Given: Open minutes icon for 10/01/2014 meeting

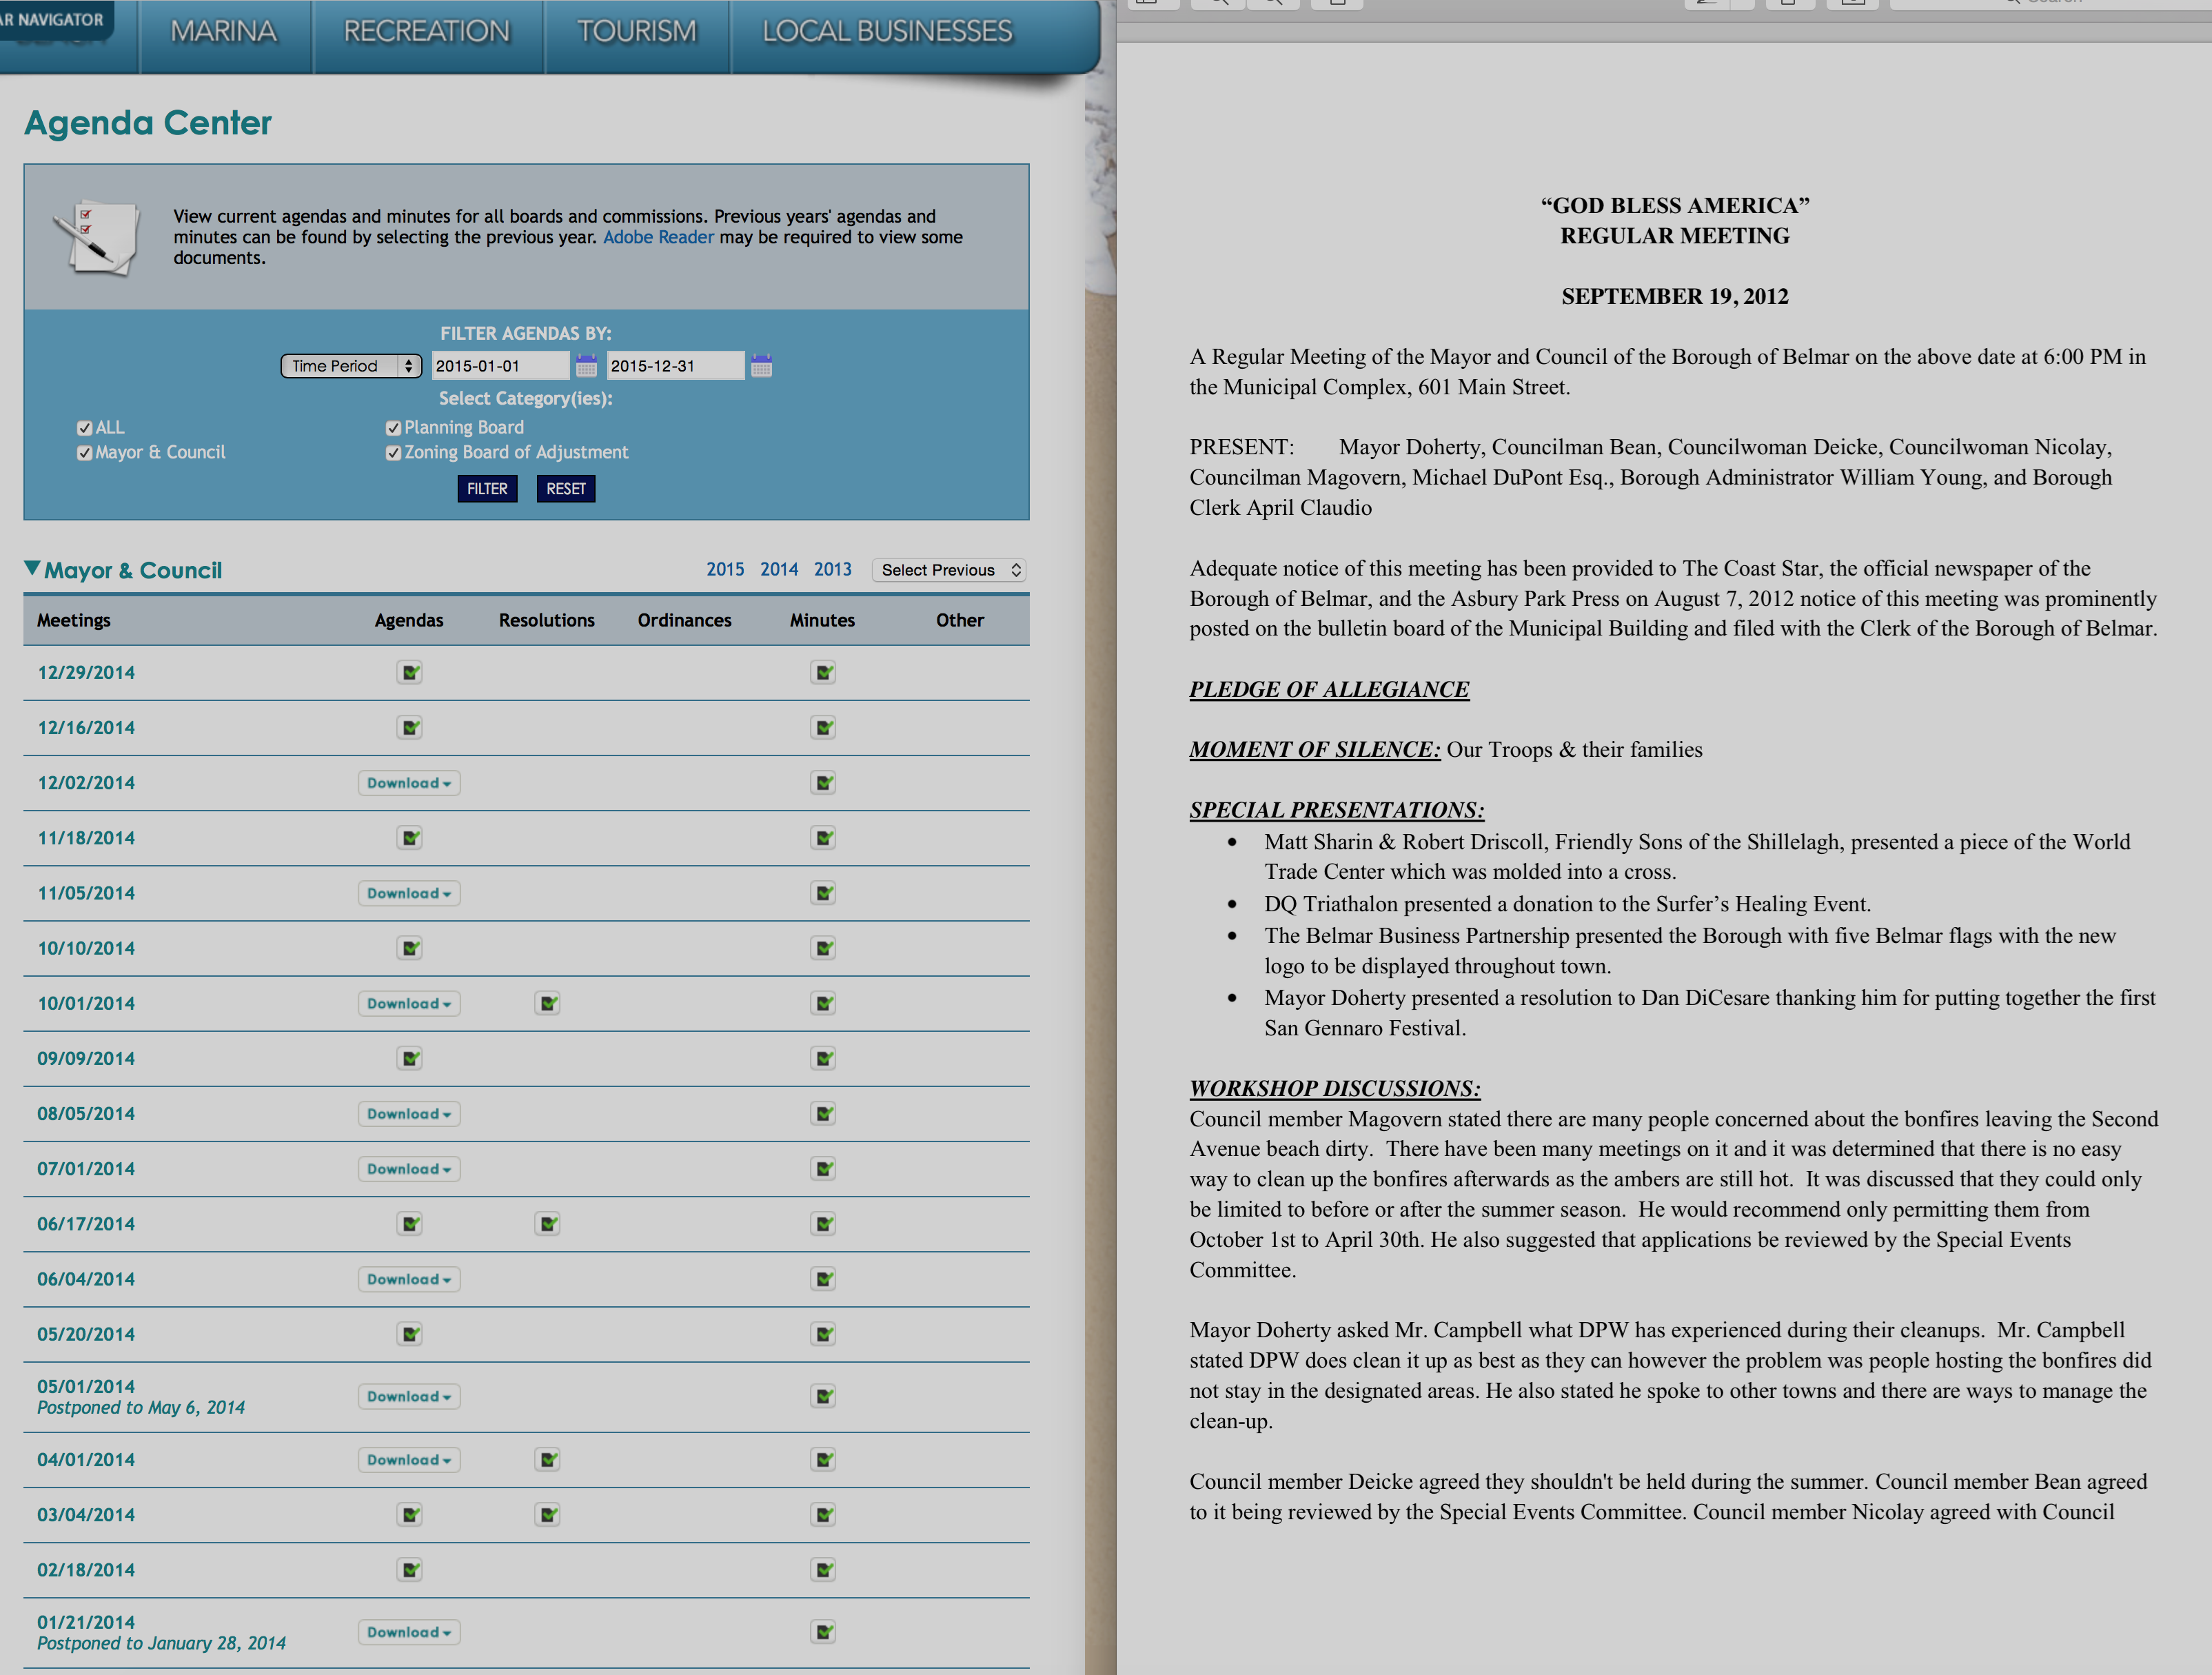Looking at the screenshot, I should coord(823,1002).
